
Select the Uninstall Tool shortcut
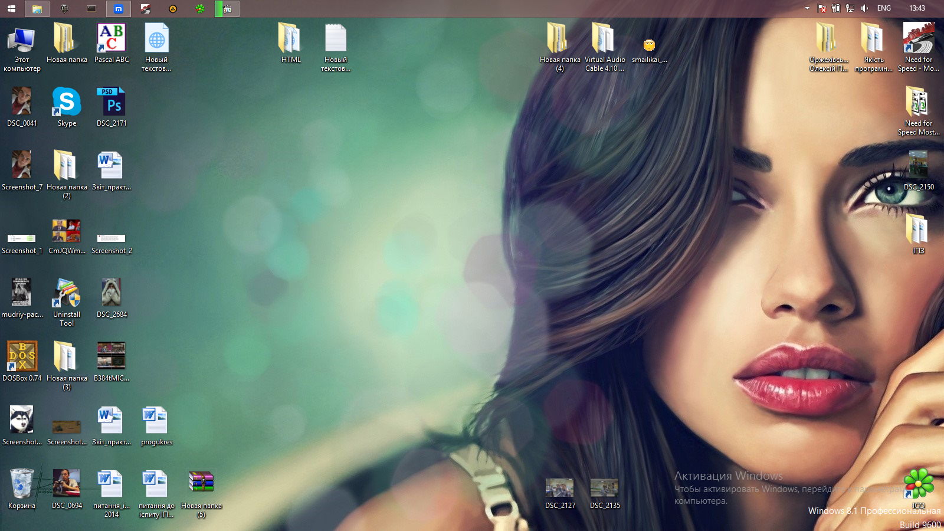click(67, 293)
